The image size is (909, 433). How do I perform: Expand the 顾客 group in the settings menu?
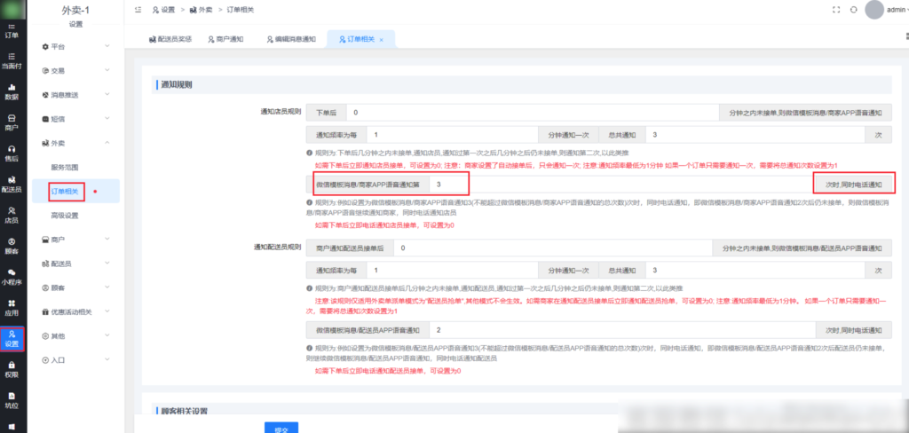[x=75, y=287]
